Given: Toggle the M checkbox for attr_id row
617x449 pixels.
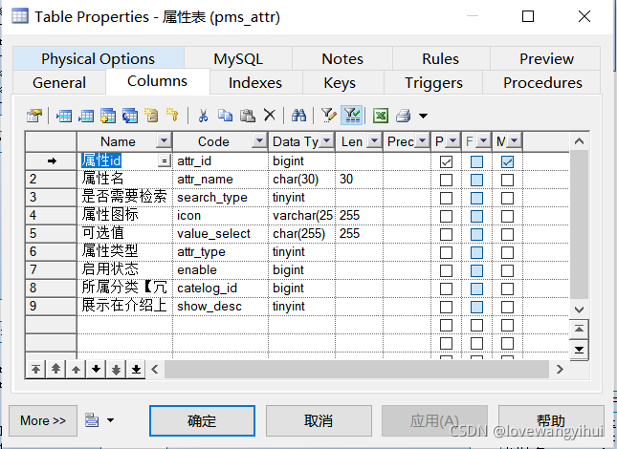Looking at the screenshot, I should 507,161.
